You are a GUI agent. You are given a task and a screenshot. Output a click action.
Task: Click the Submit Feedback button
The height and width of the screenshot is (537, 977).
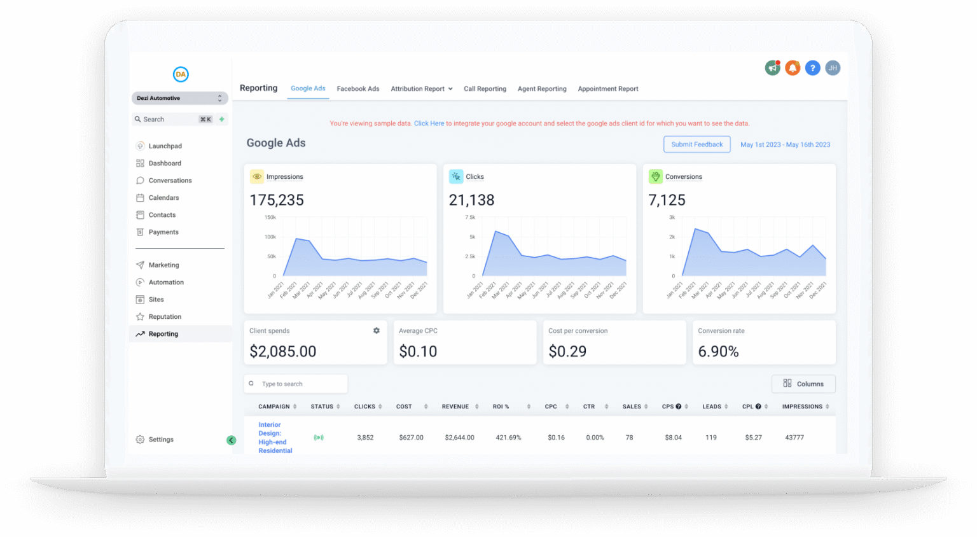tap(696, 144)
